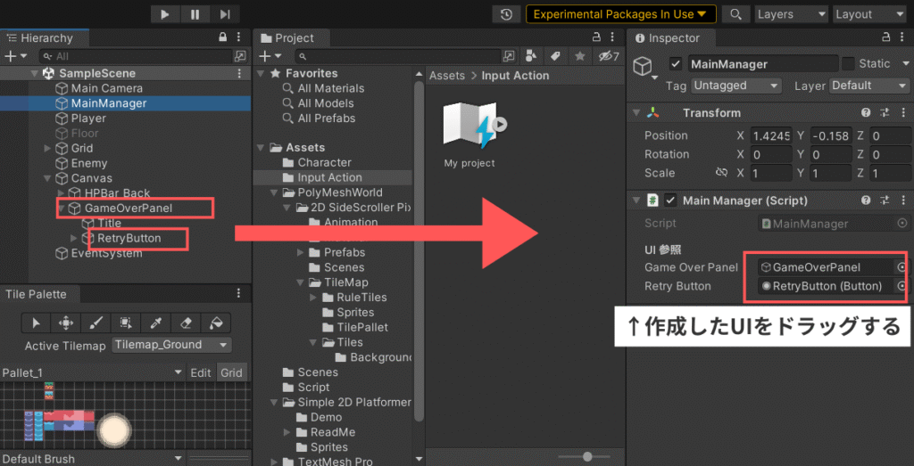The width and height of the screenshot is (914, 466).
Task: Open the undo history icon
Action: click(x=507, y=14)
